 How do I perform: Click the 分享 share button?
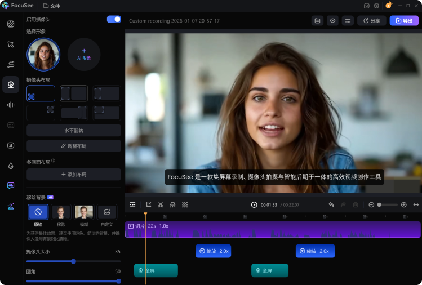coord(372,21)
